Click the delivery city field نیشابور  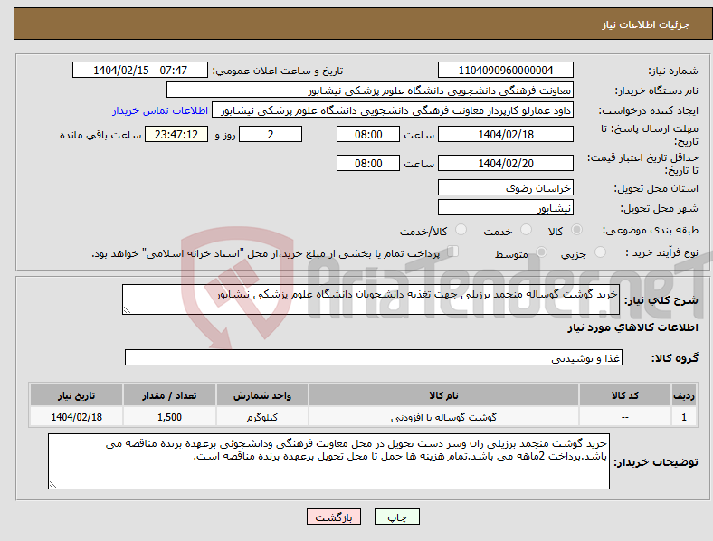[505, 207]
